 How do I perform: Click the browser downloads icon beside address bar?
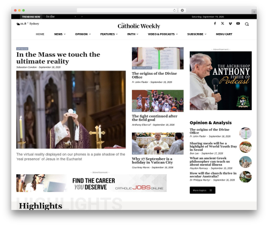[182, 10]
